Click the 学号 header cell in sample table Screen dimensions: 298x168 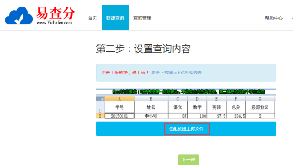(119, 107)
